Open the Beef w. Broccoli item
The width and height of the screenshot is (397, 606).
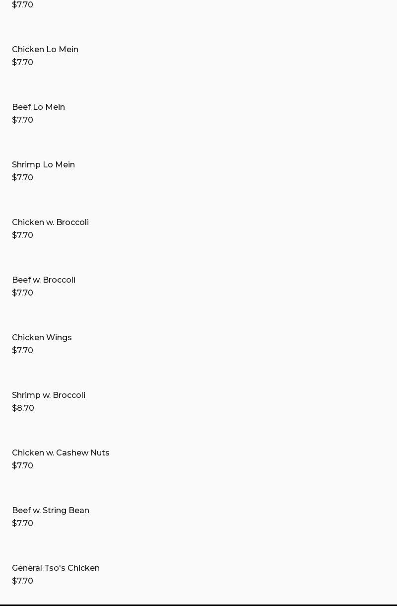(x=44, y=280)
